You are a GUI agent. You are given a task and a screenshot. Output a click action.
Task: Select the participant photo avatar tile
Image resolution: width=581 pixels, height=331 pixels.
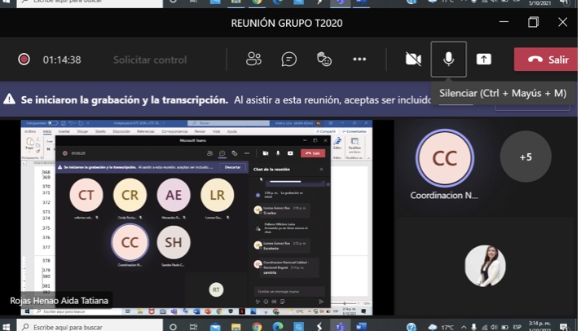(485, 266)
